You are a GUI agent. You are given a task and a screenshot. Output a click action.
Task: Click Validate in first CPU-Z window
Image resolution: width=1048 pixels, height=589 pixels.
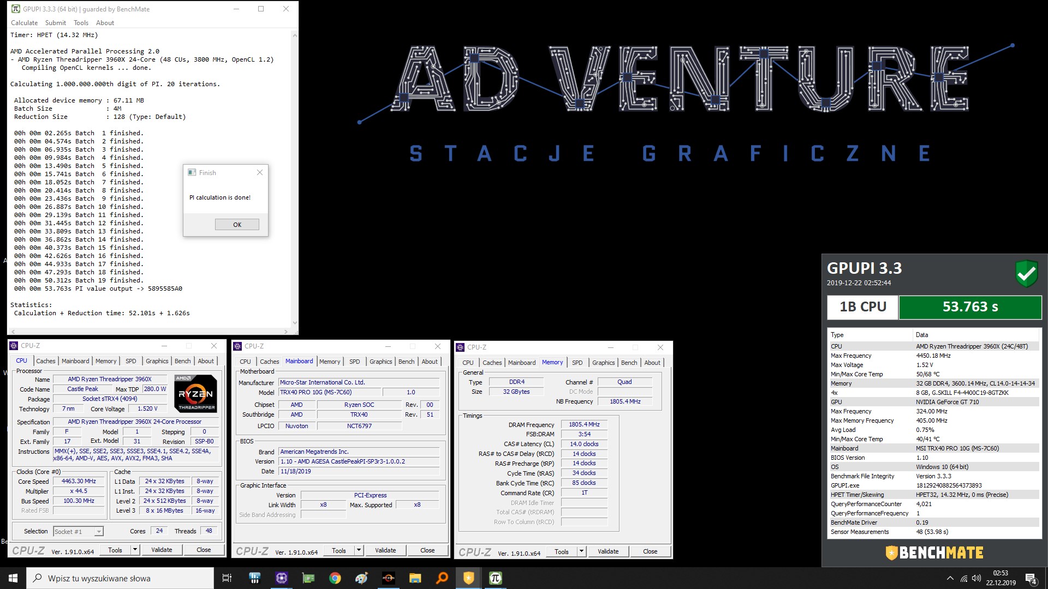click(x=162, y=550)
